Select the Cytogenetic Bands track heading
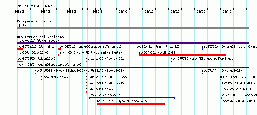Viewport: 257px width, 115px height. pos(34,21)
